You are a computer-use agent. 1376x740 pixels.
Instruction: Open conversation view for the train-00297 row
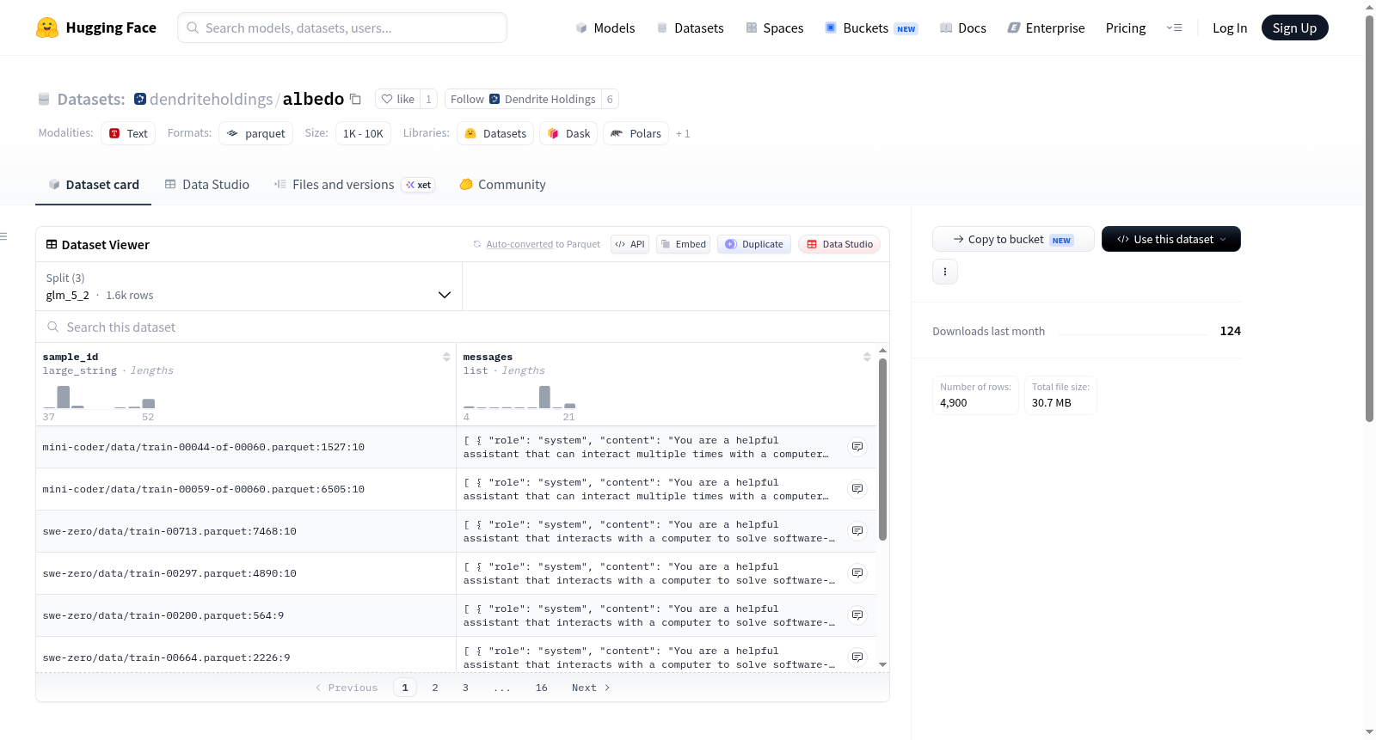pos(857,573)
